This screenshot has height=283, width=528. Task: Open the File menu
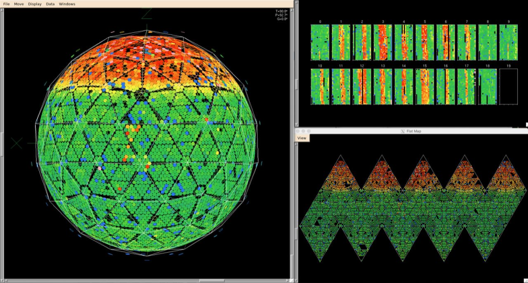[x=7, y=4]
